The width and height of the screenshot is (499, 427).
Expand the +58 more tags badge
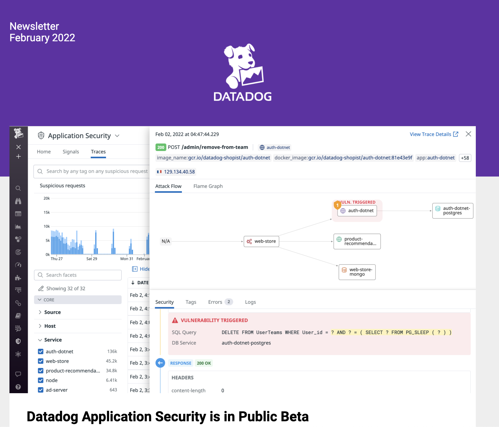click(465, 158)
